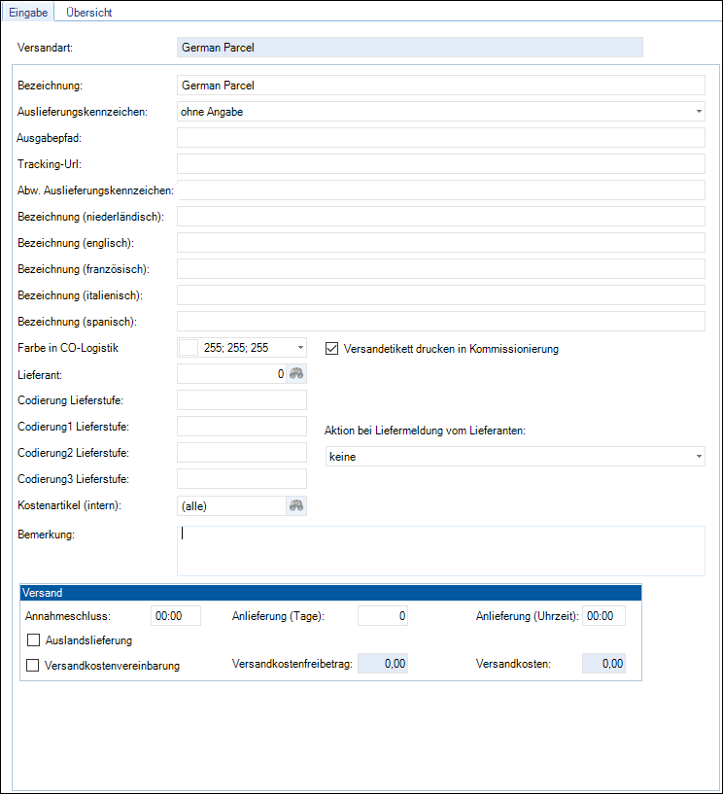Click the Anlieferung (Uhrzeit) time field
The width and height of the screenshot is (723, 794).
603,615
